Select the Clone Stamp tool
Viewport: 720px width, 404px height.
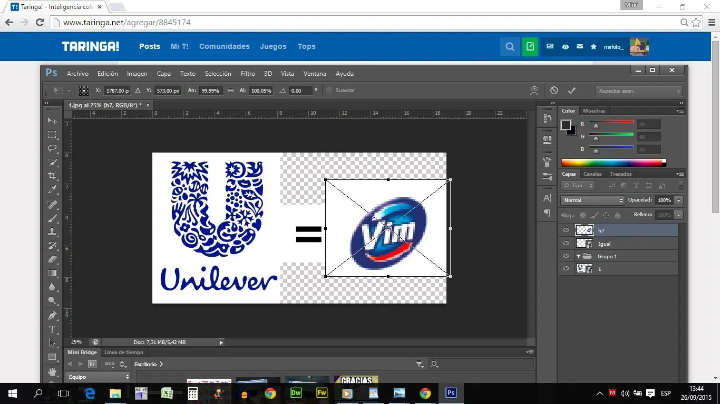click(x=52, y=232)
